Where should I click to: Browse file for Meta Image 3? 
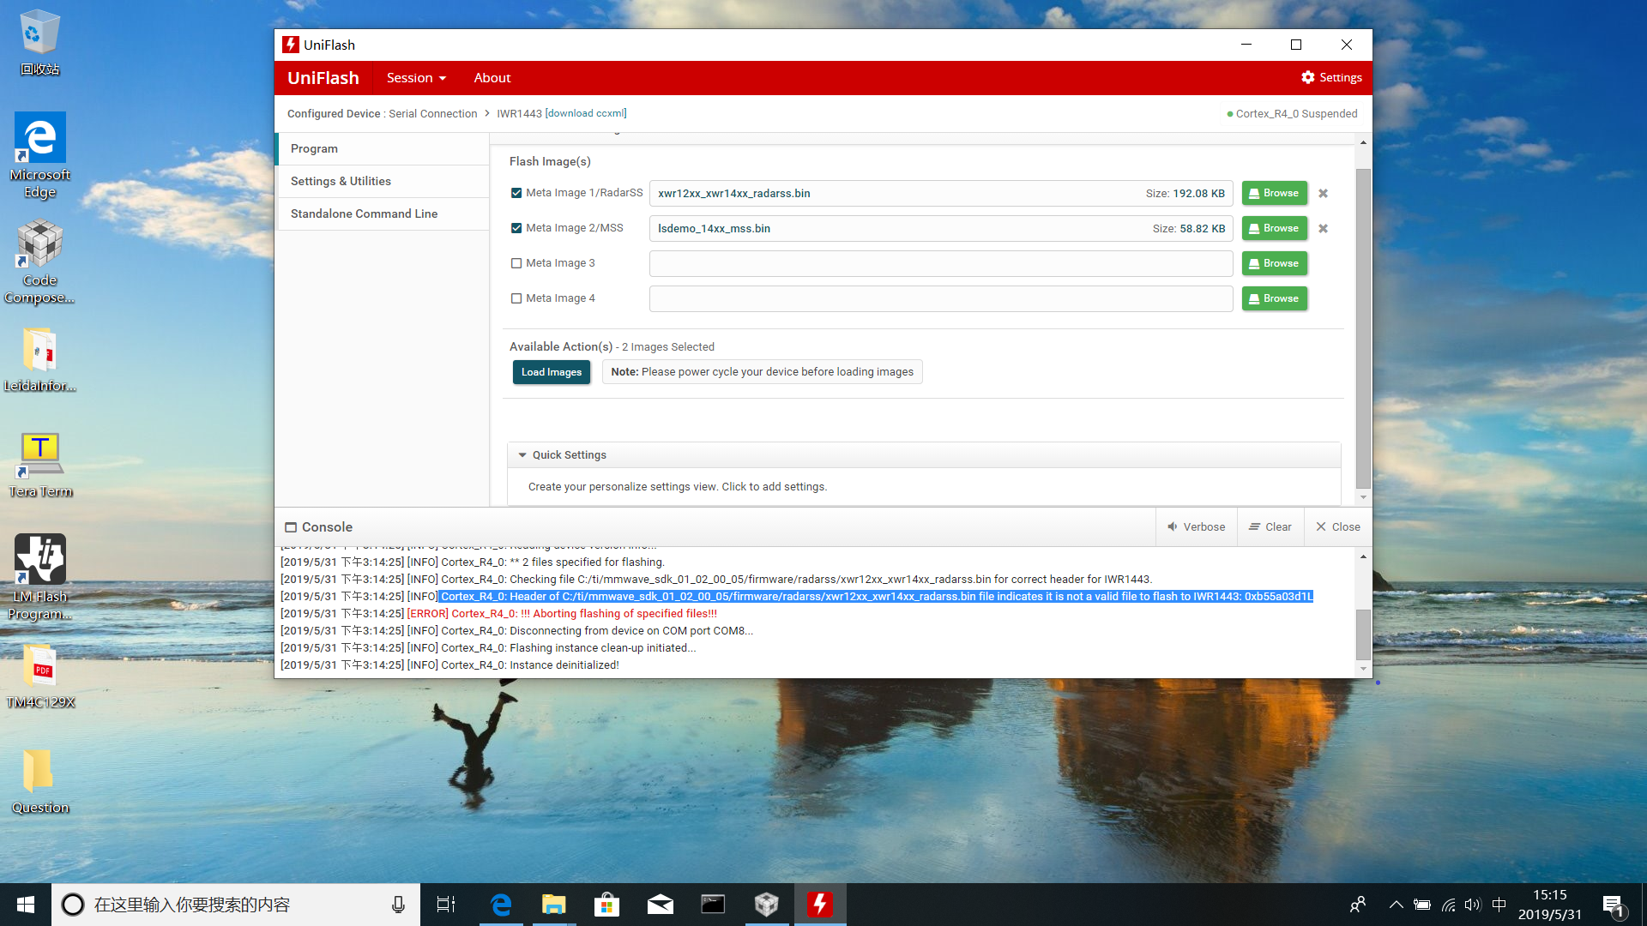1274,264
